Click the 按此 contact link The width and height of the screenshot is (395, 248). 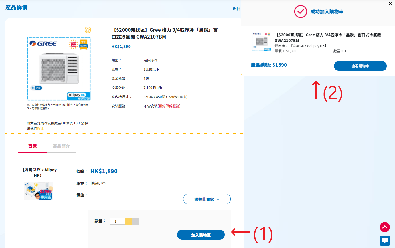click(x=41, y=128)
